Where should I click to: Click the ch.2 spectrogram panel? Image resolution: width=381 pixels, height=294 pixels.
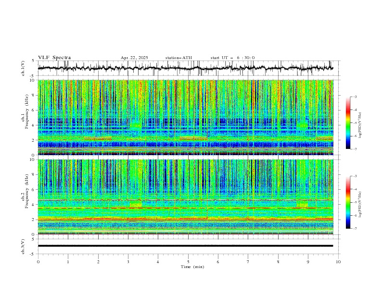point(185,197)
